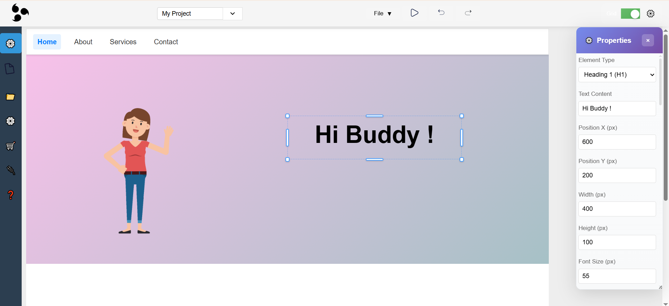Open the Element Type dropdown

[617, 75]
